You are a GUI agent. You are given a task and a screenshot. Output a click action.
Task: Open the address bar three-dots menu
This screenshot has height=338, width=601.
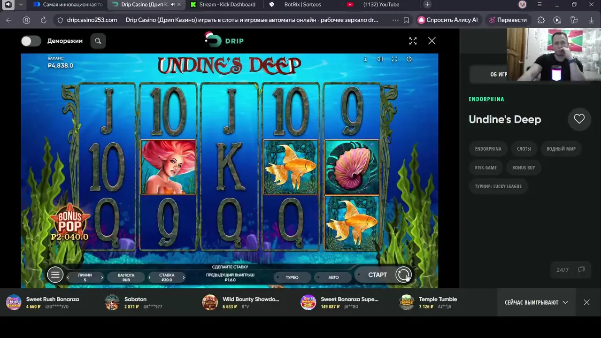pyautogui.click(x=395, y=20)
